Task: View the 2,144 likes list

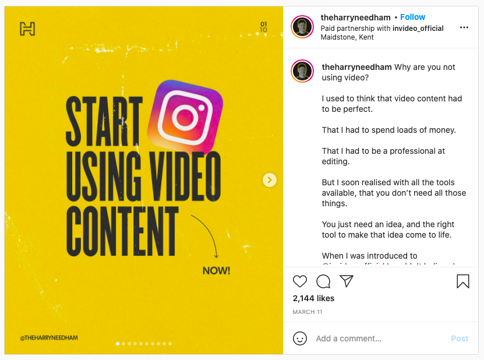Action: (x=313, y=298)
